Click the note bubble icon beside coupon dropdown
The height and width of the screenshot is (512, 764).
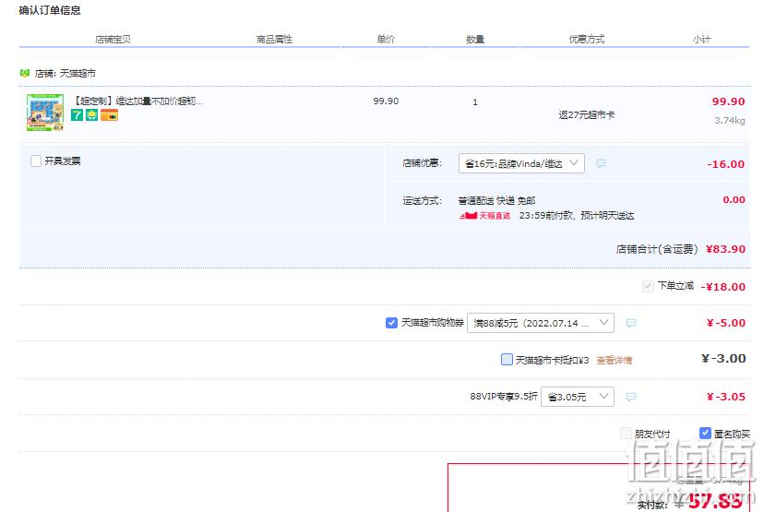point(630,323)
